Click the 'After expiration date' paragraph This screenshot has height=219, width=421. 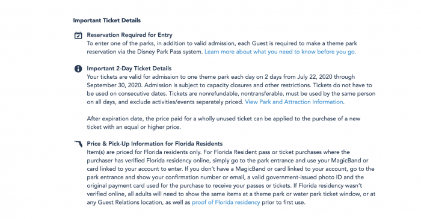(223, 123)
